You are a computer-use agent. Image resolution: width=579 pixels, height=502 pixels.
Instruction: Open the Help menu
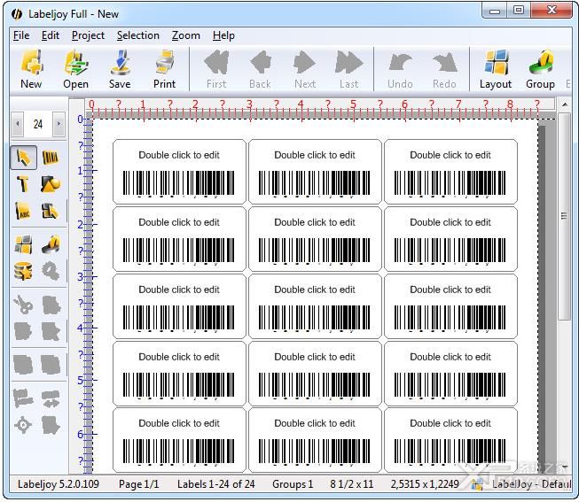click(223, 35)
